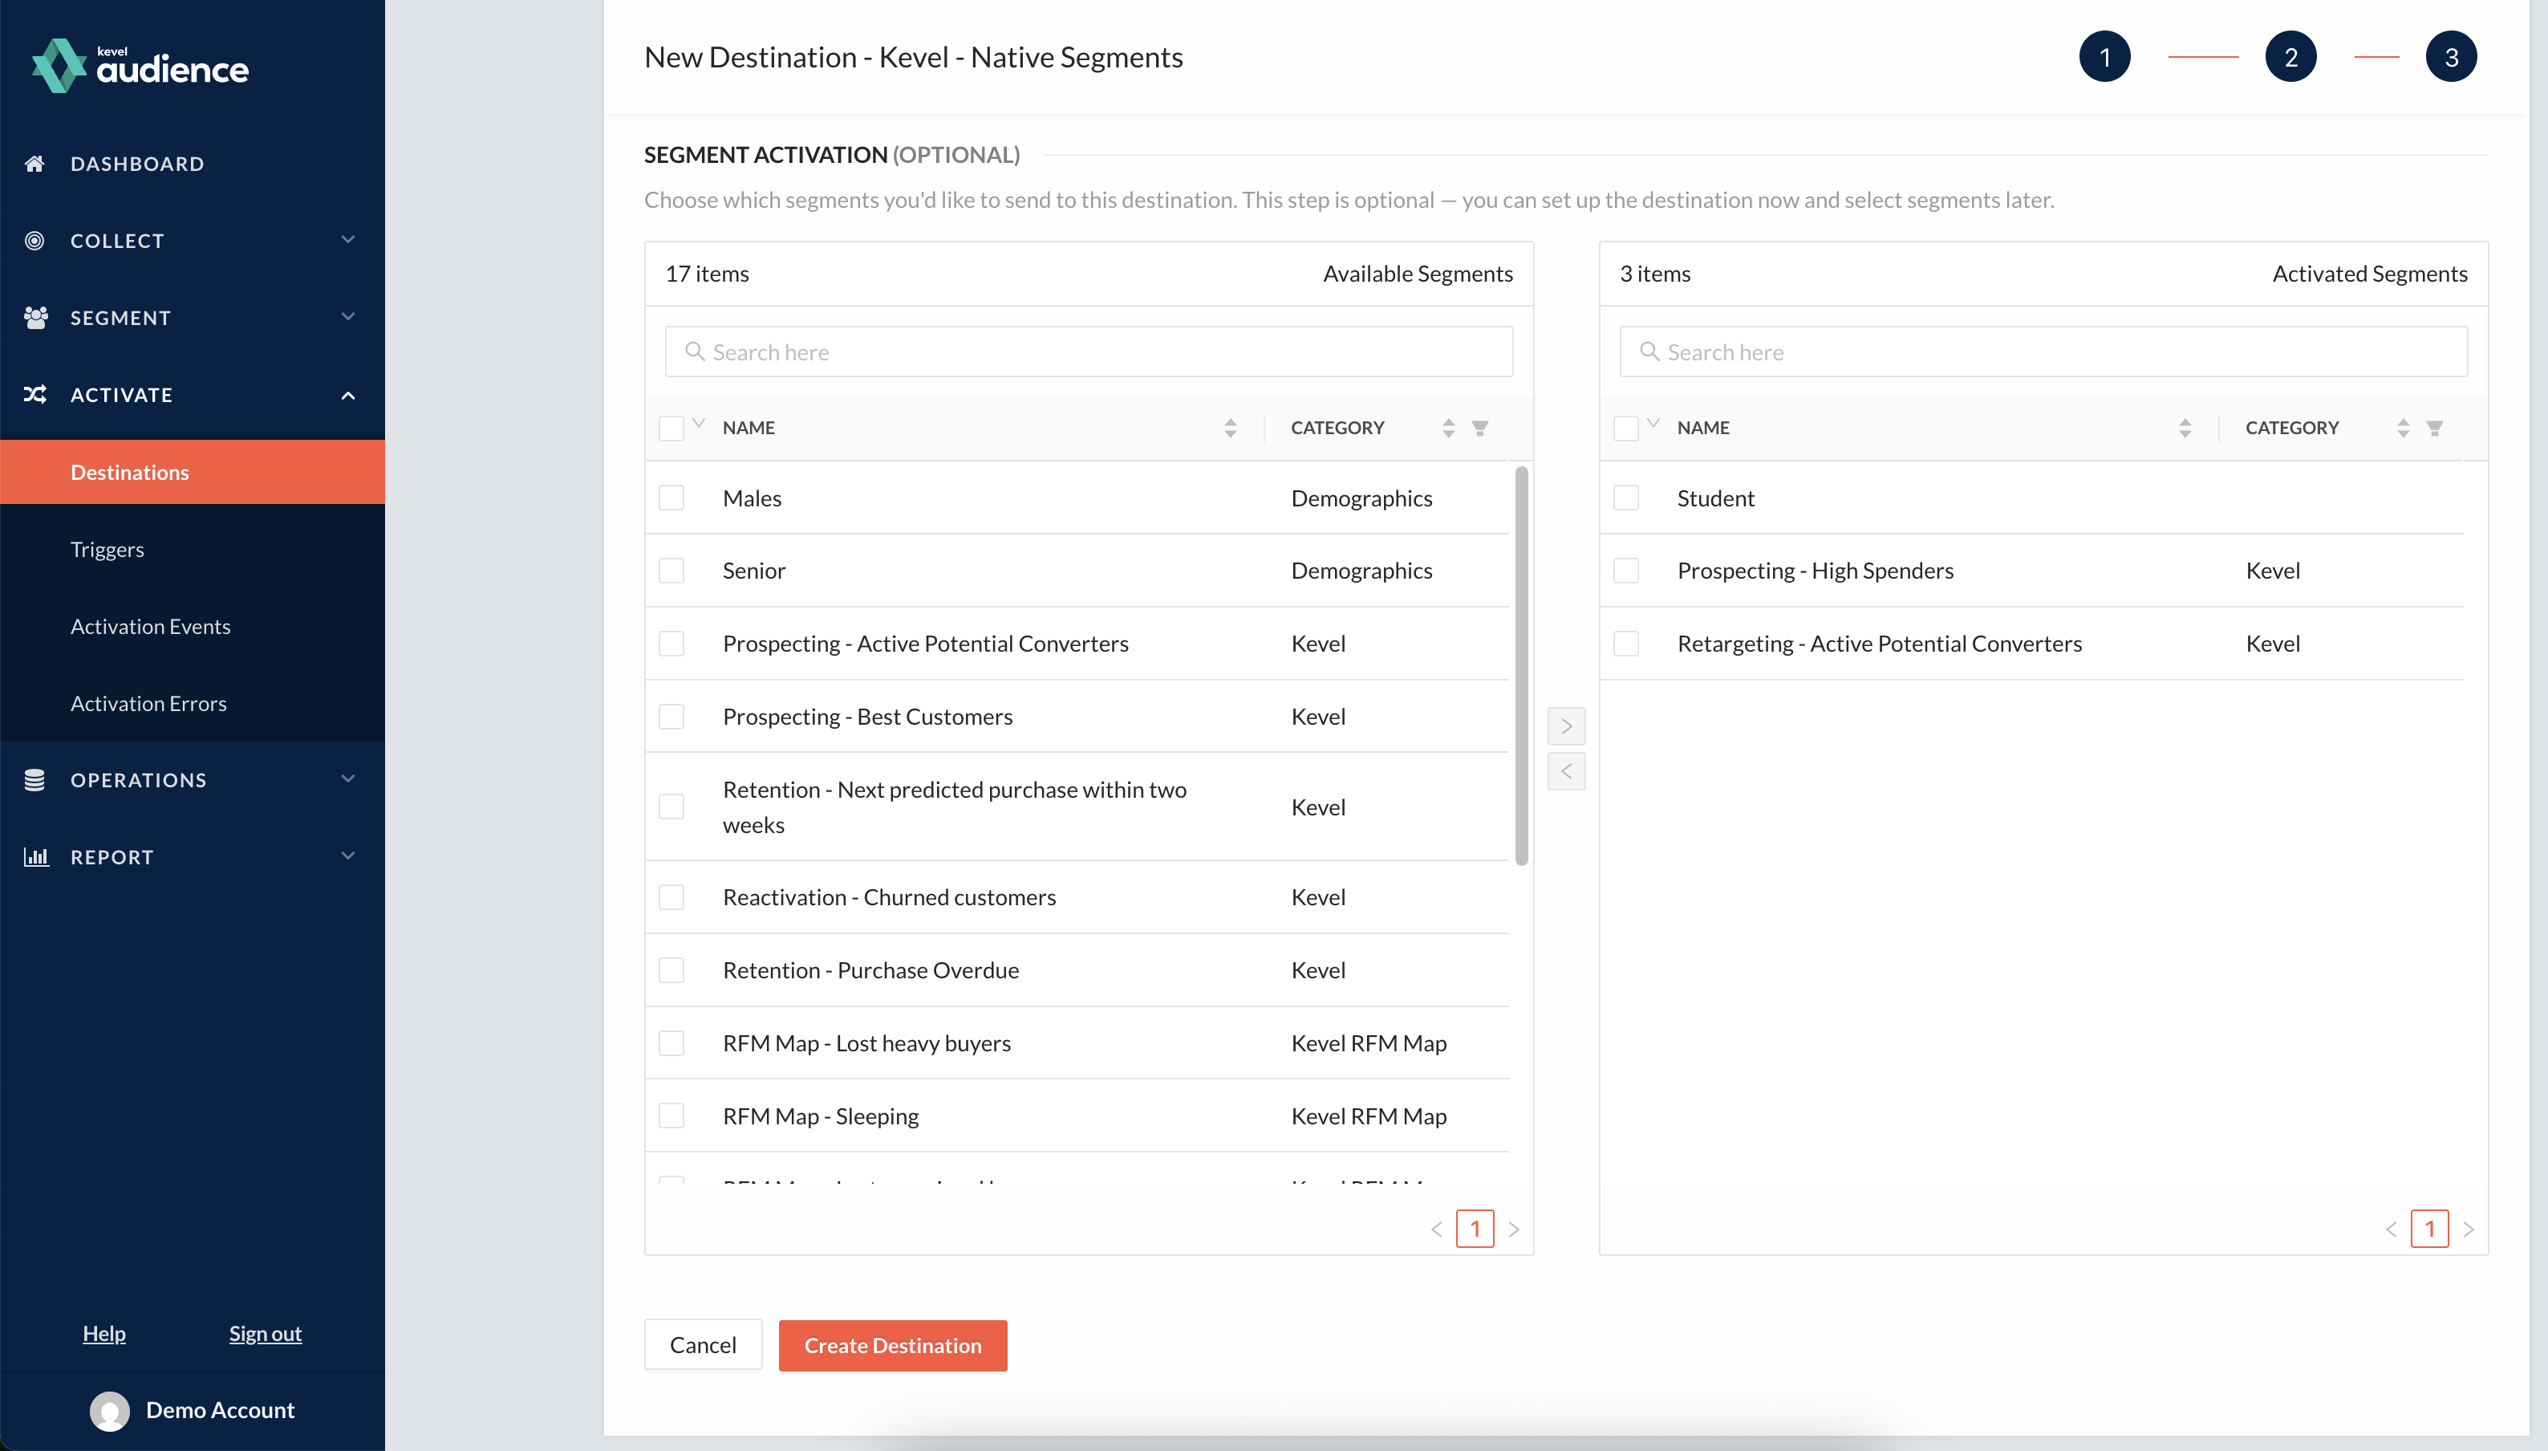Open the Help link
The height and width of the screenshot is (1451, 2548).
pos(103,1333)
